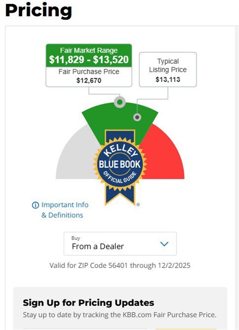
Task: Click the Sign Up for Pricing Updates heading
Action: point(89,302)
